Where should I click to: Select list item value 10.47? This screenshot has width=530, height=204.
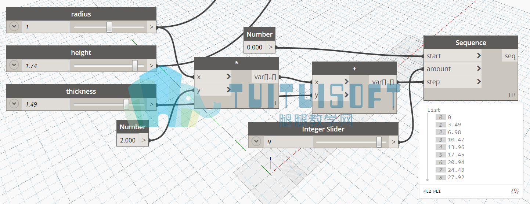456,140
